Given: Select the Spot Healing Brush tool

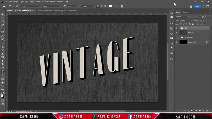Looking at the screenshot, I should [x=3, y=39].
